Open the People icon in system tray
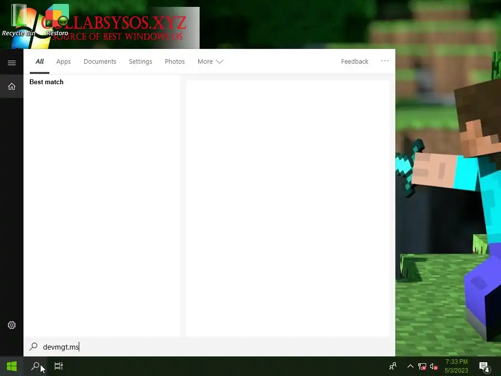This screenshot has width=501, height=376. pos(393,366)
